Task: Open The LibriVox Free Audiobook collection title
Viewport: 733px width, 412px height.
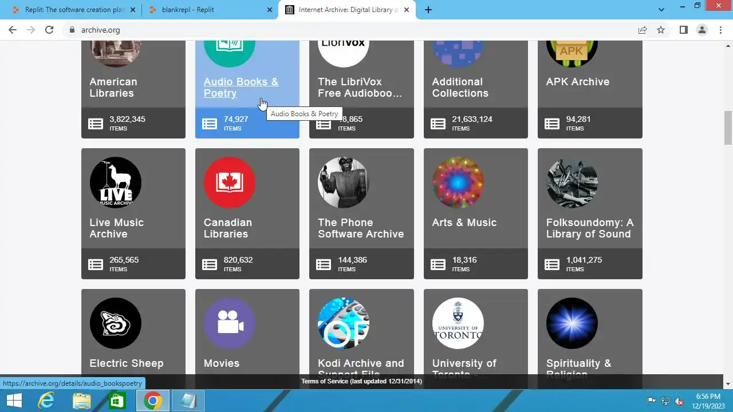Action: (360, 88)
